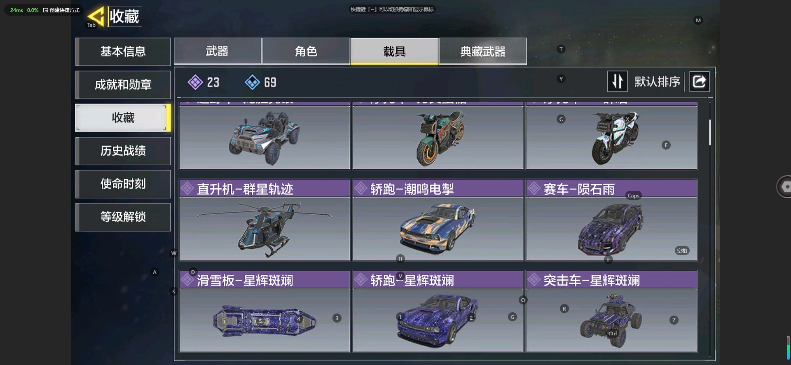Open the 默认排序 sort order selector

(657, 82)
